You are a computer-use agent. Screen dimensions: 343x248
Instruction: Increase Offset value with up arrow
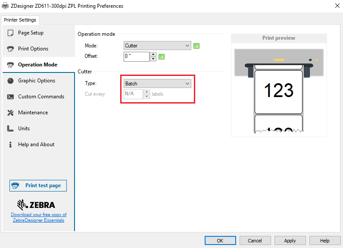pyautogui.click(x=153, y=54)
